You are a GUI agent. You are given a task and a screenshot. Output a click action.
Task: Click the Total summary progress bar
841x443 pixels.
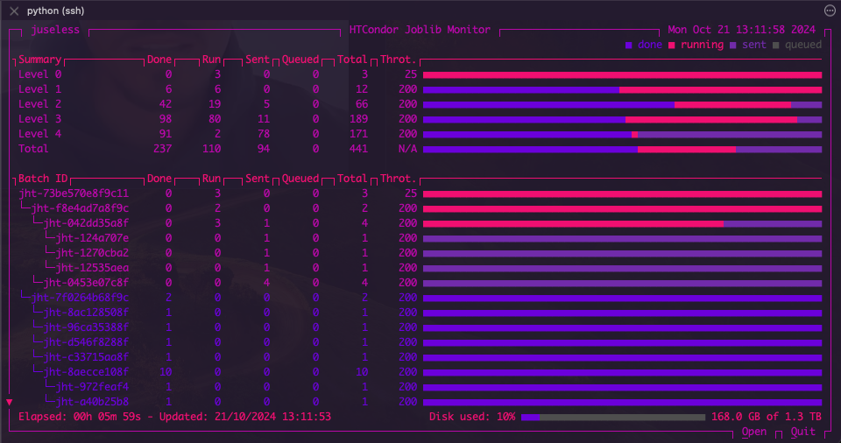click(x=622, y=150)
